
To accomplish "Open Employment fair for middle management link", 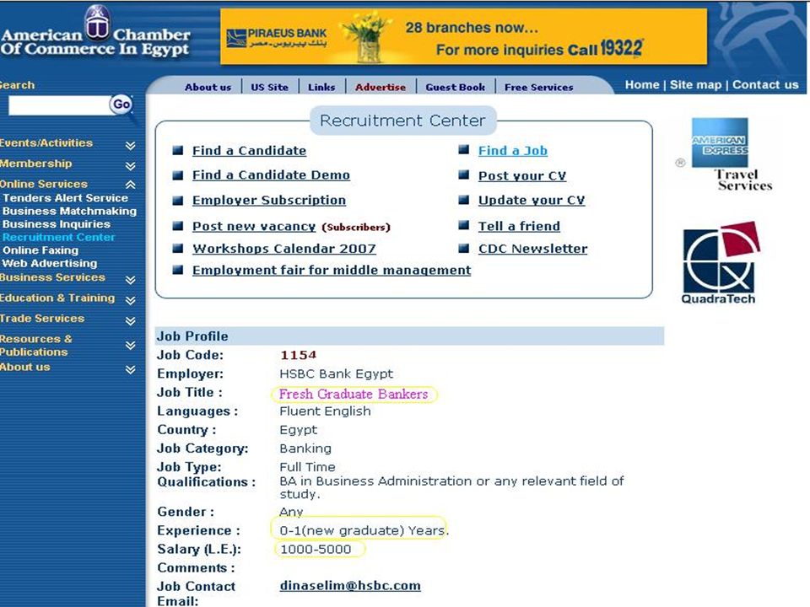I will coord(331,270).
